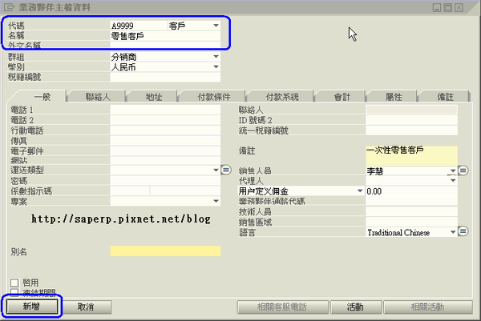Click the 業務夥伴通路代碼 input field
The image size is (481, 321).
411,201
